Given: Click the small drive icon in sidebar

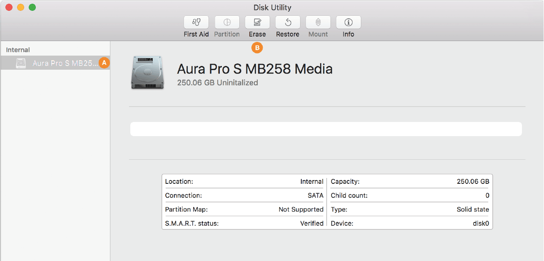Looking at the screenshot, I should coord(21,63).
